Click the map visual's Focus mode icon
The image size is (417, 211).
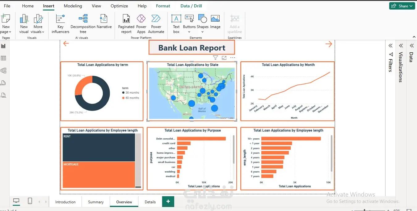pyautogui.click(x=224, y=58)
